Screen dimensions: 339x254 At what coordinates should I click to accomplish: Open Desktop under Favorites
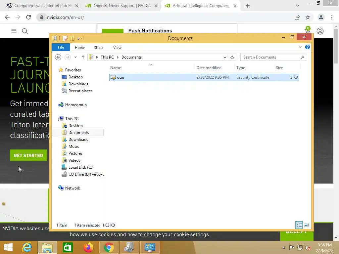click(75, 77)
